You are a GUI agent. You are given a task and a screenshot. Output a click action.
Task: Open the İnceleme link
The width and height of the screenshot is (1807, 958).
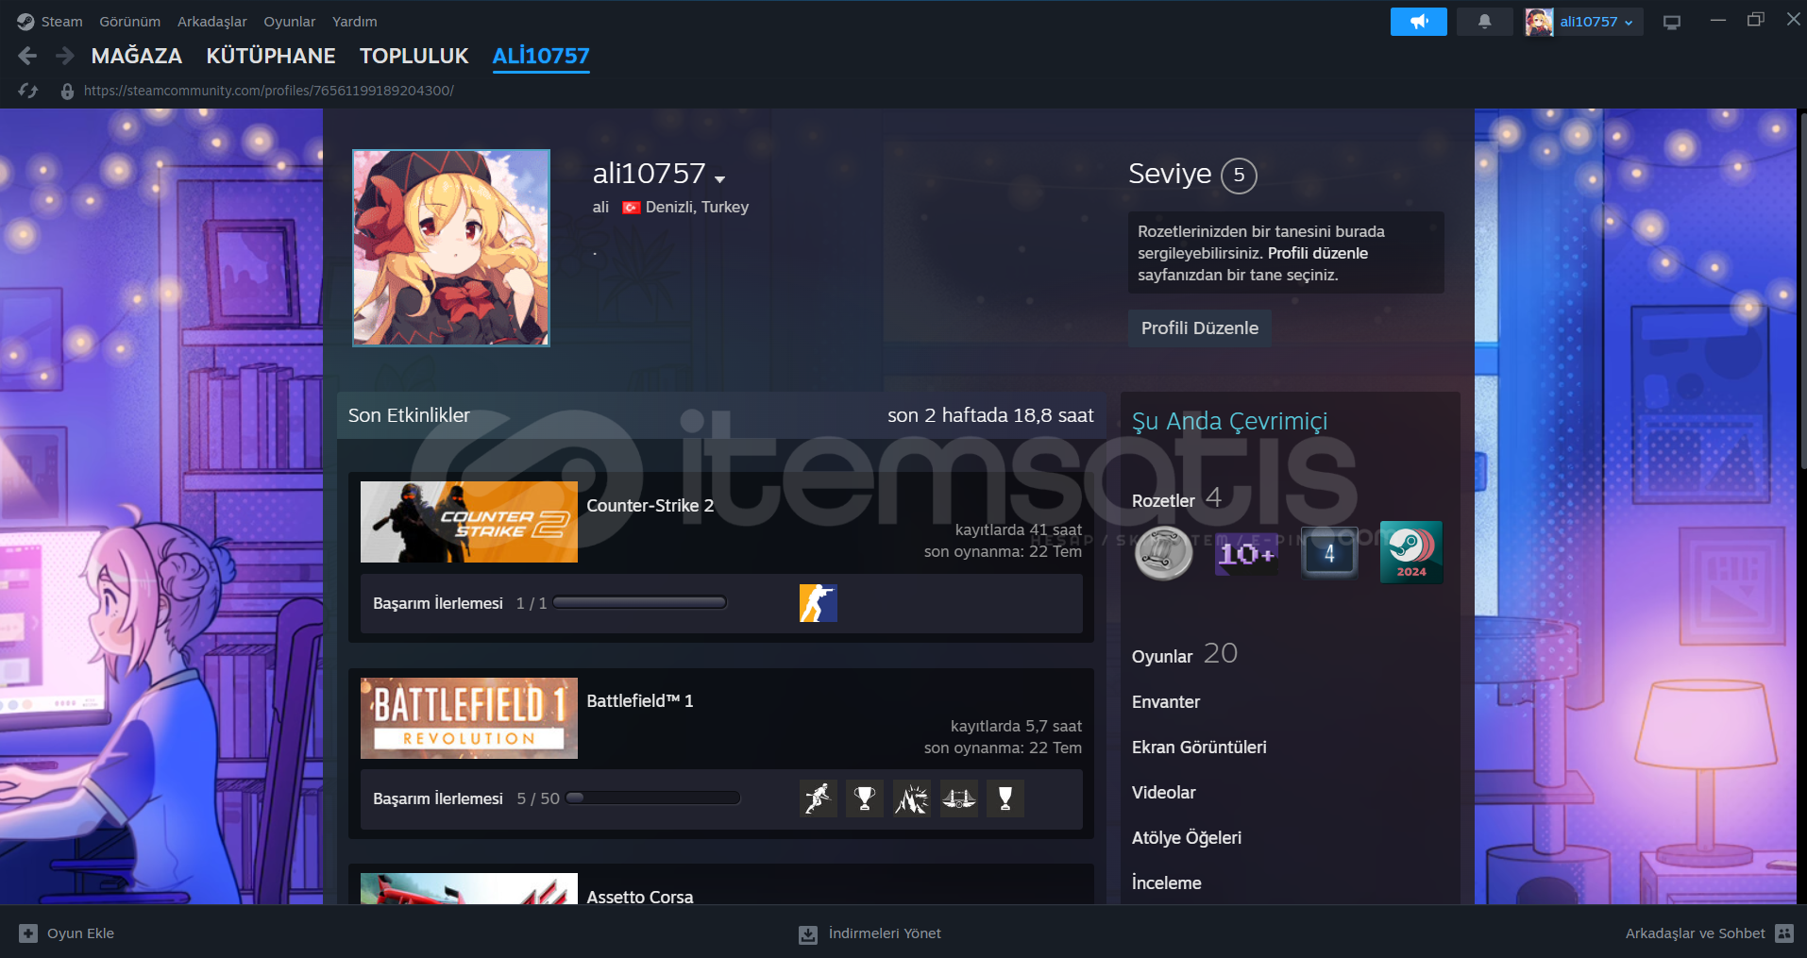pyautogui.click(x=1167, y=883)
